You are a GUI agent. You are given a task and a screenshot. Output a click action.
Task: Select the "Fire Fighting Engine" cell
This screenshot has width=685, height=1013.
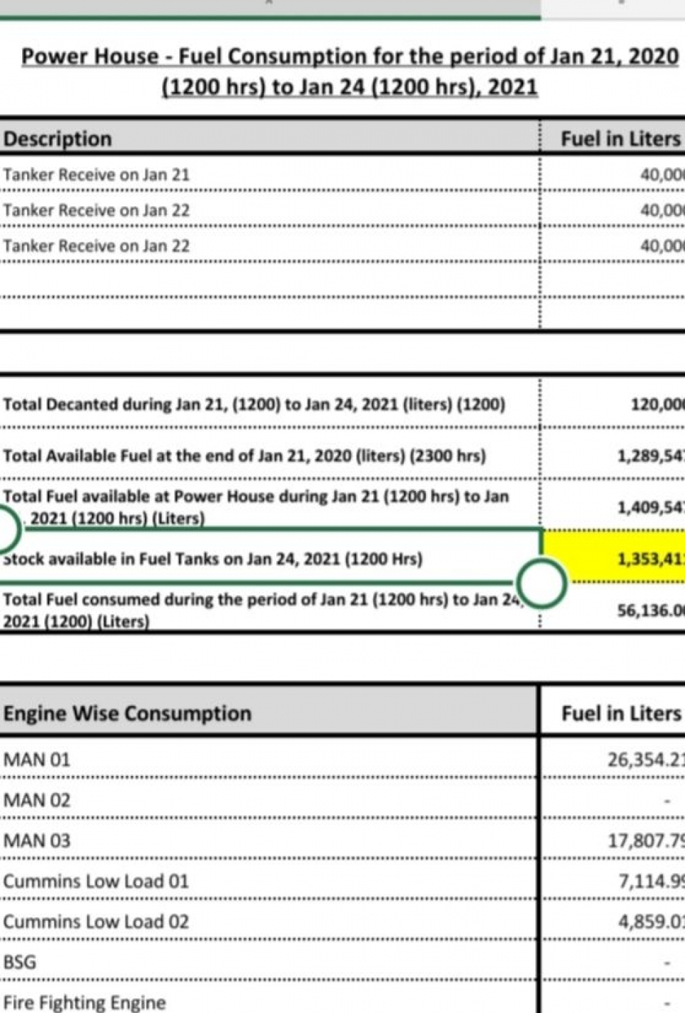[x=268, y=999]
